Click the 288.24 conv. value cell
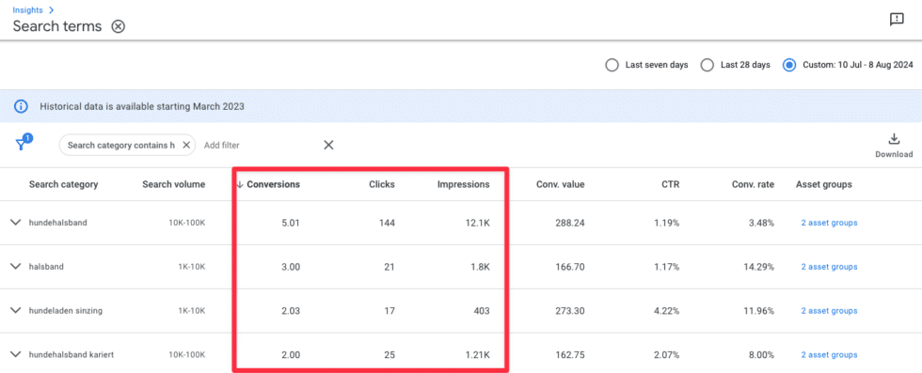Viewport: 922px width, 373px height. (x=570, y=224)
